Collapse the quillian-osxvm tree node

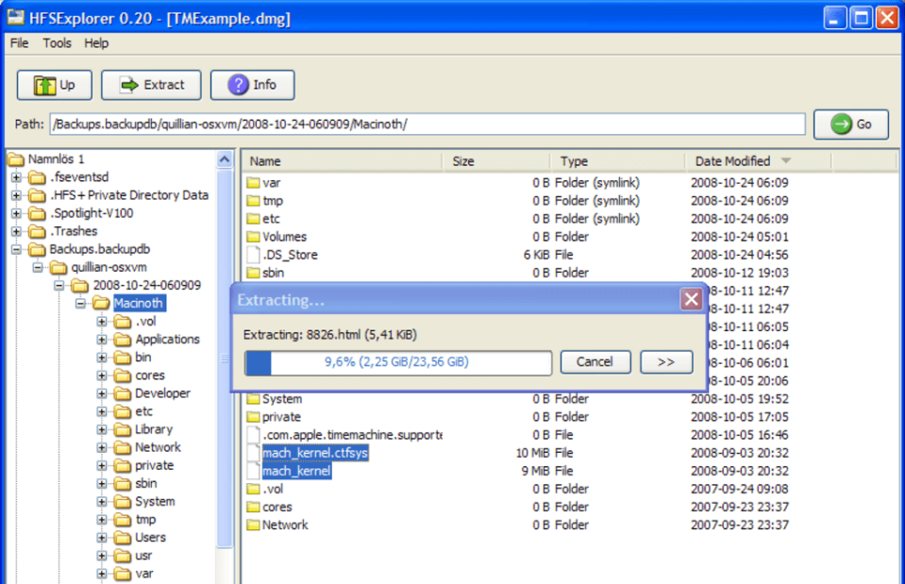coord(38,267)
